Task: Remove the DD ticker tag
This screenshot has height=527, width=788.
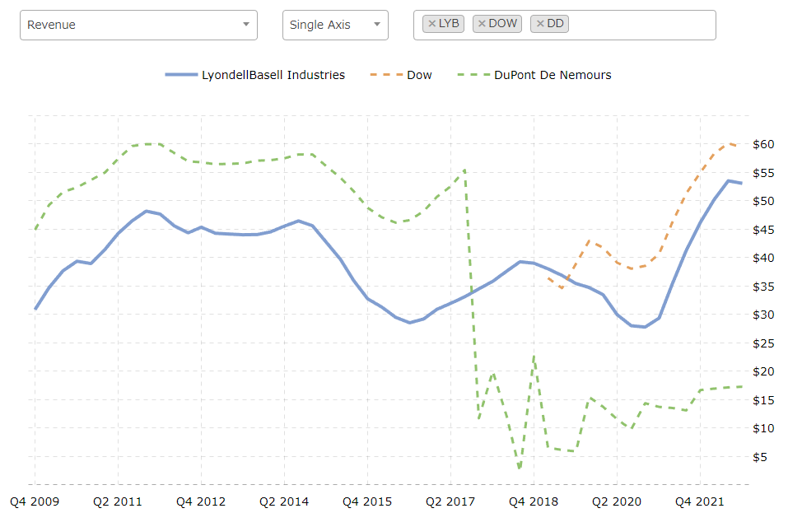Action: point(540,24)
